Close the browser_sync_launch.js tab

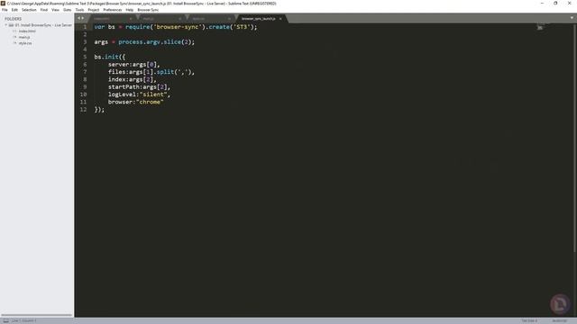(x=280, y=18)
